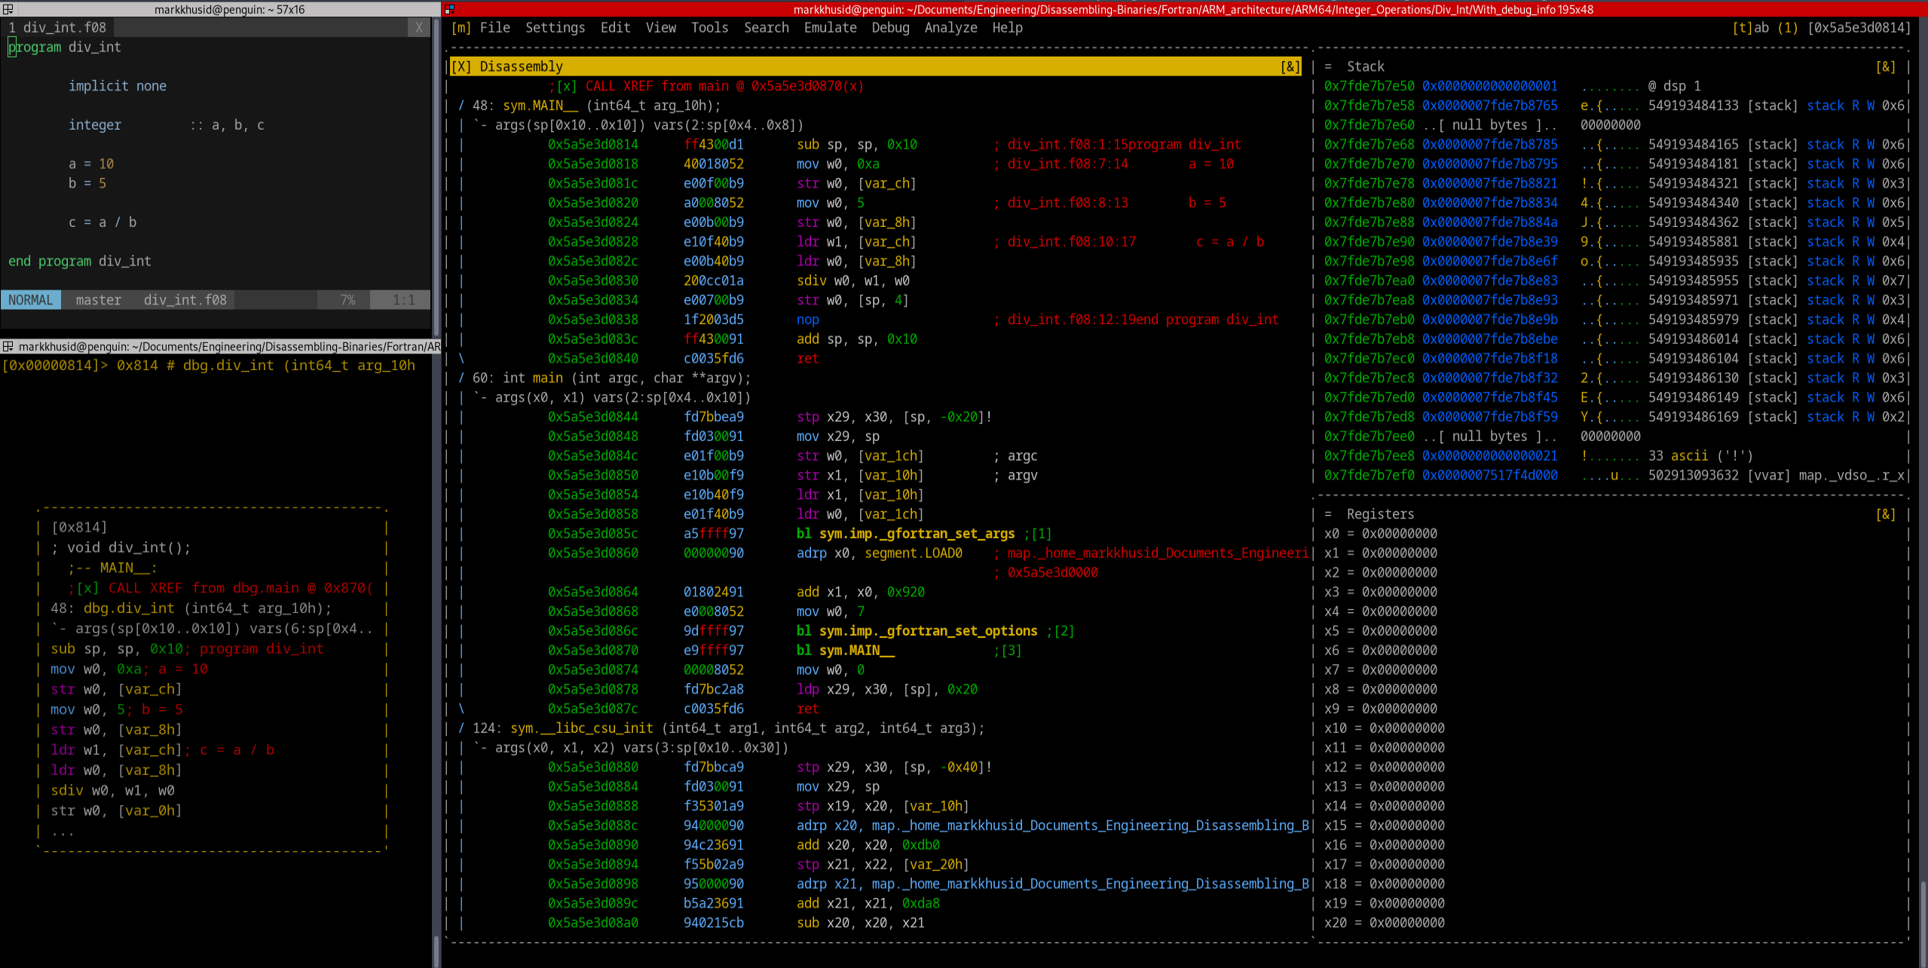The image size is (1928, 968).
Task: Click 'end program div_int' line in vim
Action: 80,262
